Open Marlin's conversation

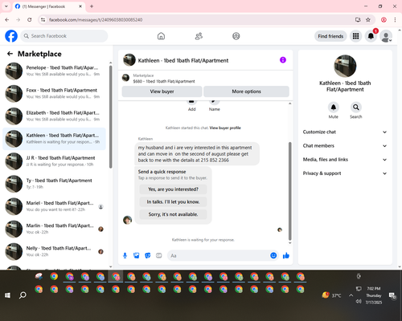54,229
